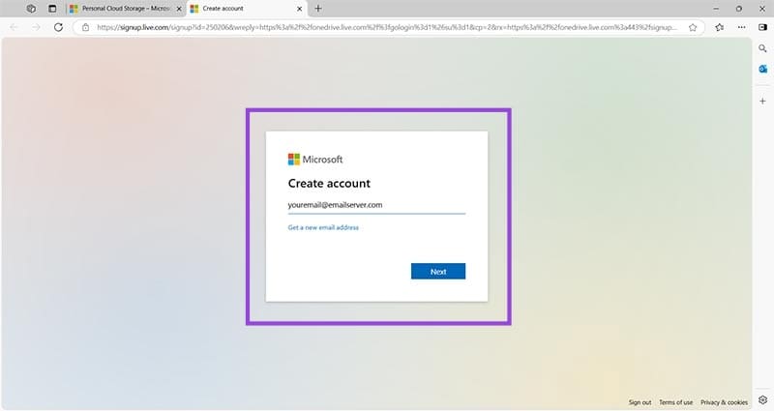Minimize the browser window
This screenshot has width=774, height=411.
(716, 9)
